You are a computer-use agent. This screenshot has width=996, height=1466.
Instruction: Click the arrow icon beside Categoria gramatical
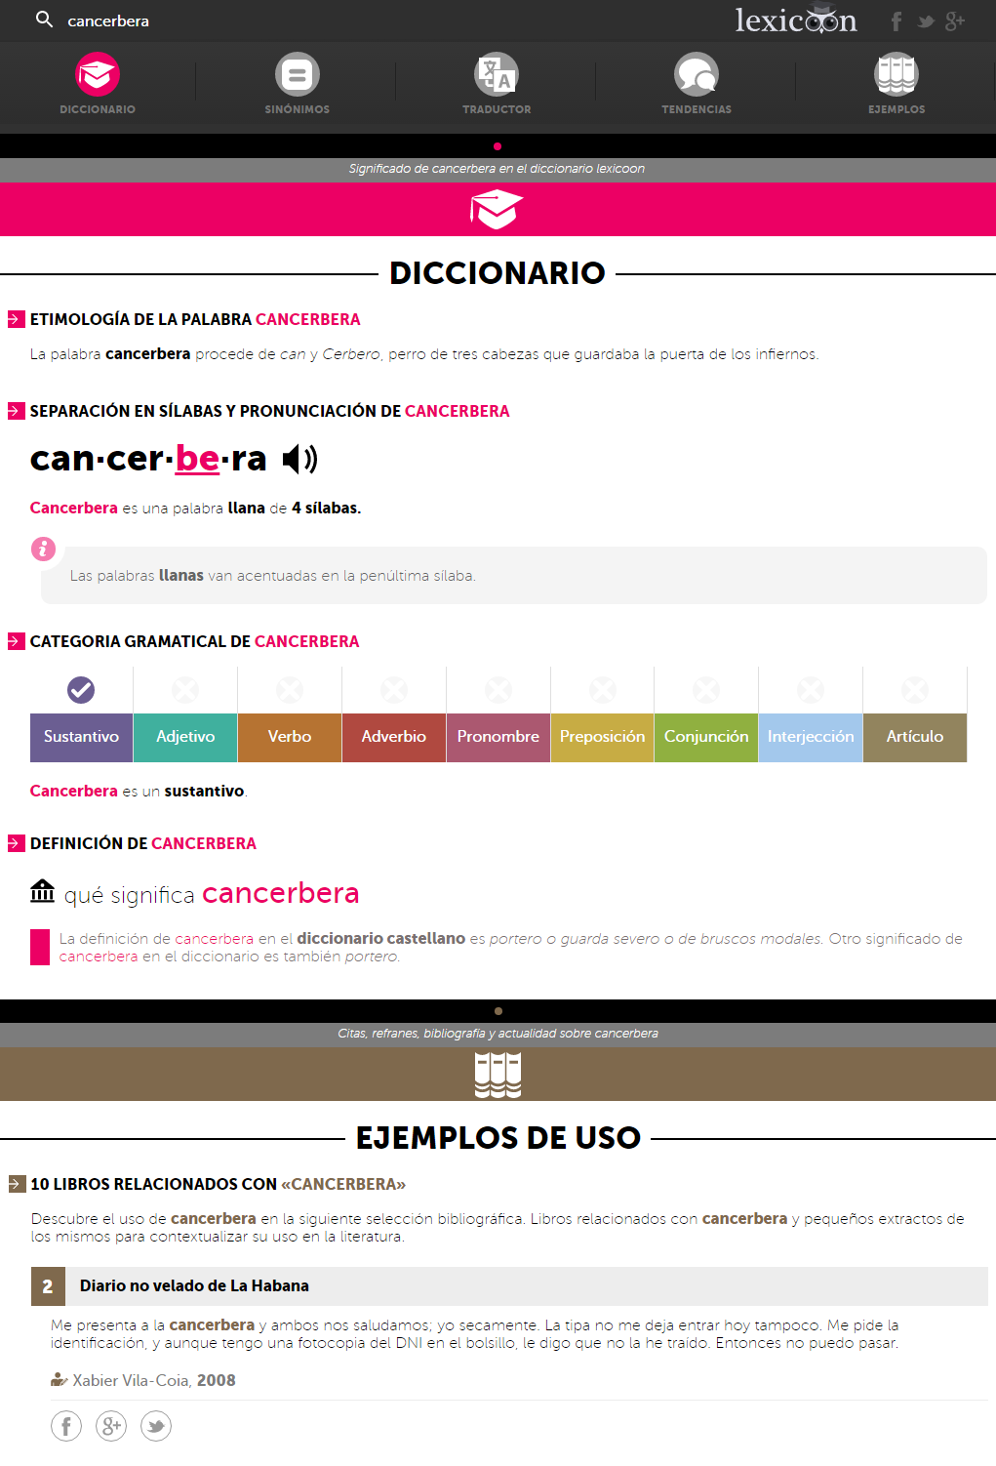[16, 641]
